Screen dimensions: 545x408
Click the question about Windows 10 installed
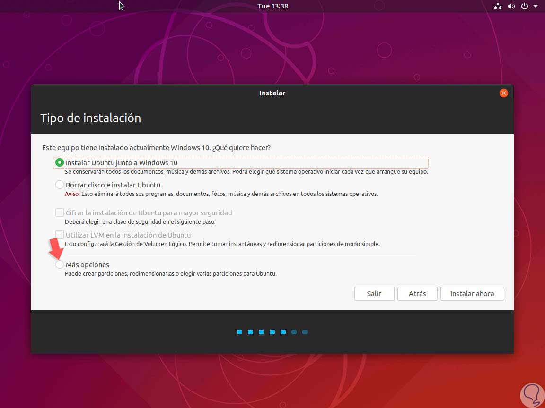(x=157, y=148)
